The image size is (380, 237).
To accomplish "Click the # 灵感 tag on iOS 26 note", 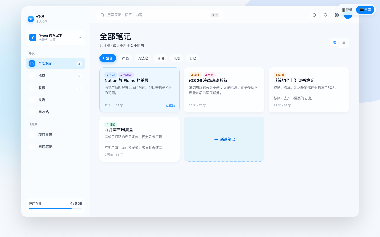I will (209, 75).
